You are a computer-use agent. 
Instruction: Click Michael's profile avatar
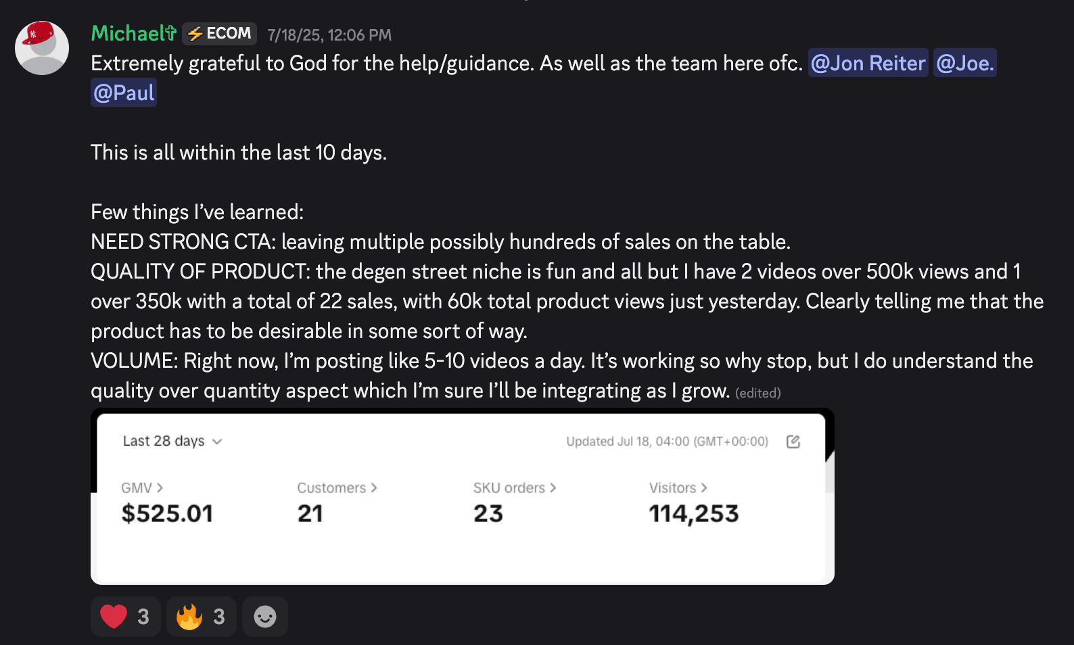(x=42, y=48)
